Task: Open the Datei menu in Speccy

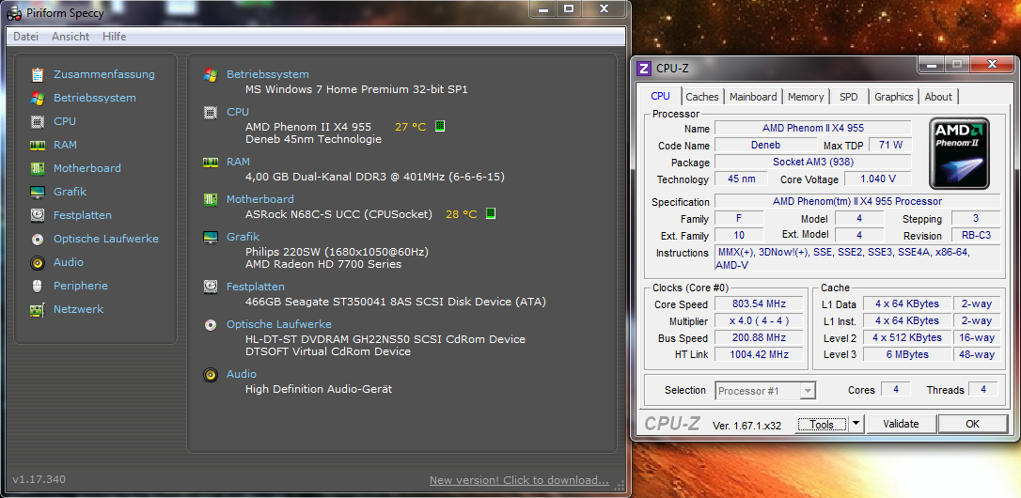Action: (26, 37)
